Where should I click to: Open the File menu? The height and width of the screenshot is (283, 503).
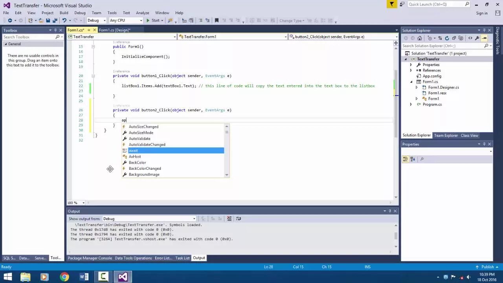click(6, 13)
